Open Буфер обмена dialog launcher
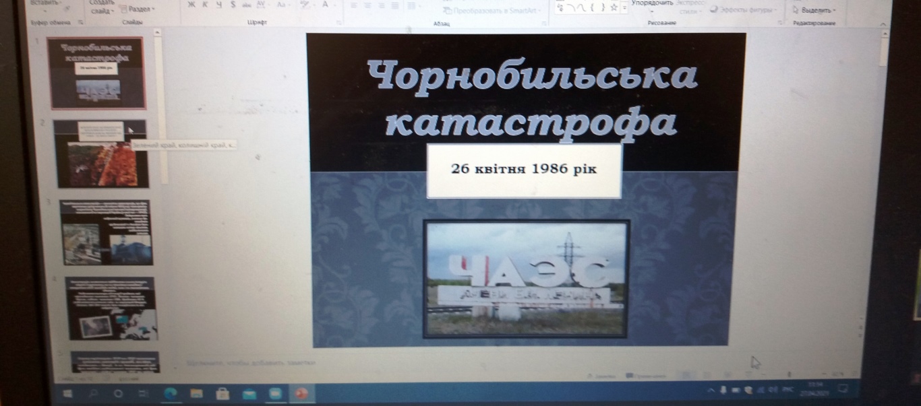 coord(80,22)
